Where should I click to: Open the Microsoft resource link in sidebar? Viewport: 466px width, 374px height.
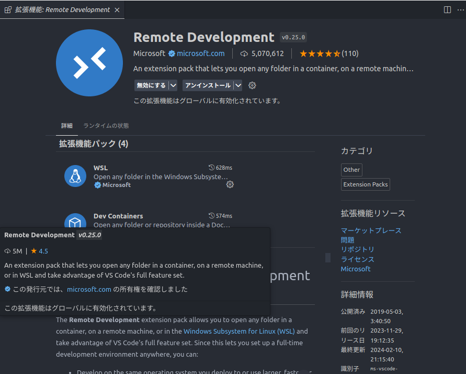[x=356, y=269]
